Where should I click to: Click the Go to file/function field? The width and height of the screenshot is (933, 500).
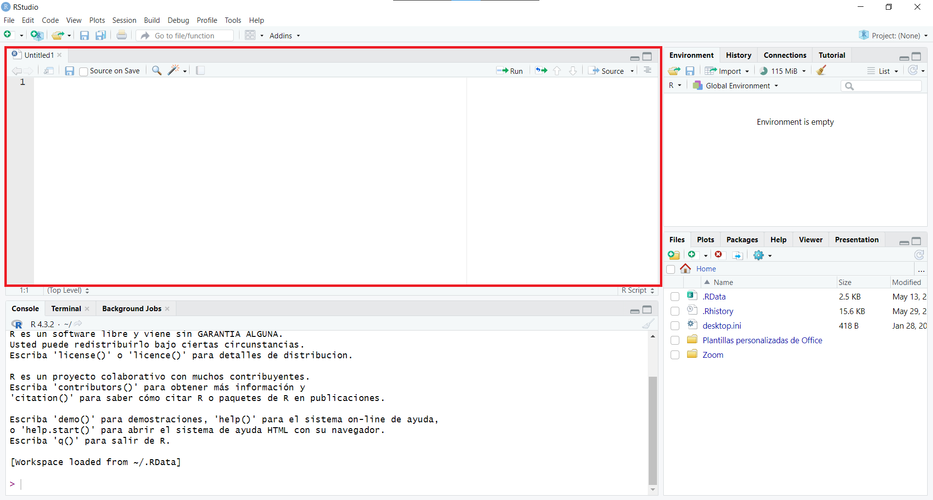tap(190, 35)
